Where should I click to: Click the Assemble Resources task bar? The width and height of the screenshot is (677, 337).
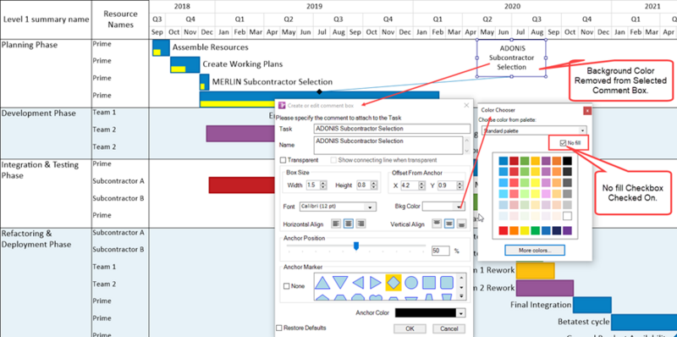[x=161, y=47]
